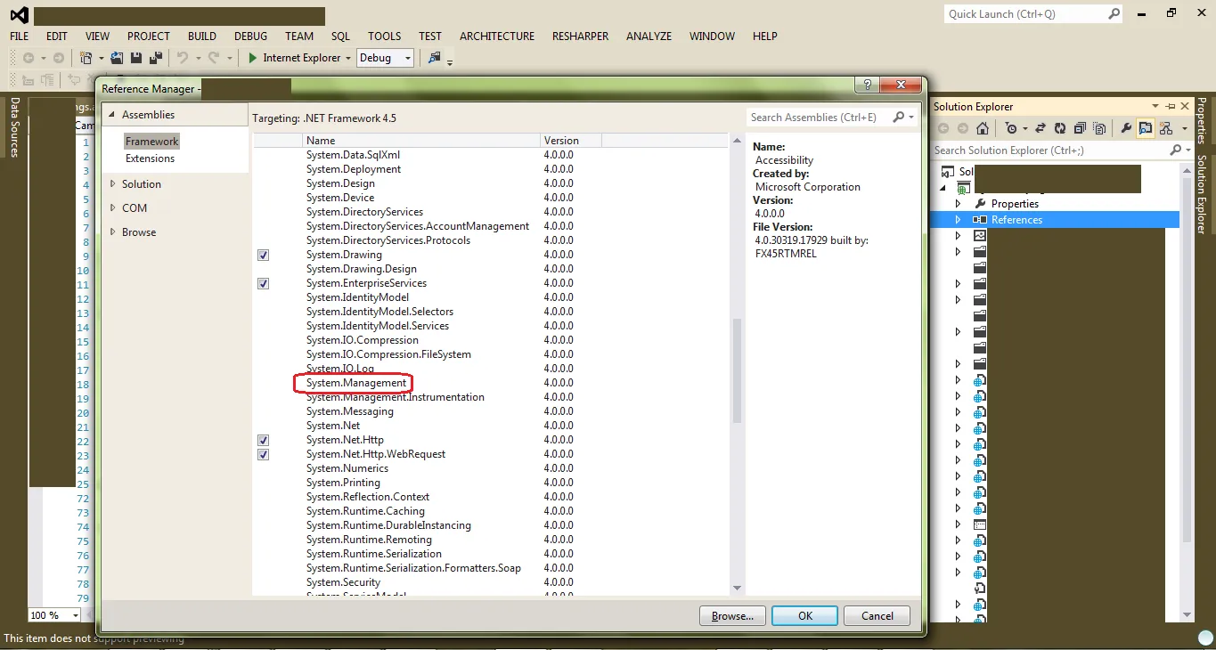Select the System.Messaging assembly row
Screen dimensions: 1216x650
[x=491, y=411]
